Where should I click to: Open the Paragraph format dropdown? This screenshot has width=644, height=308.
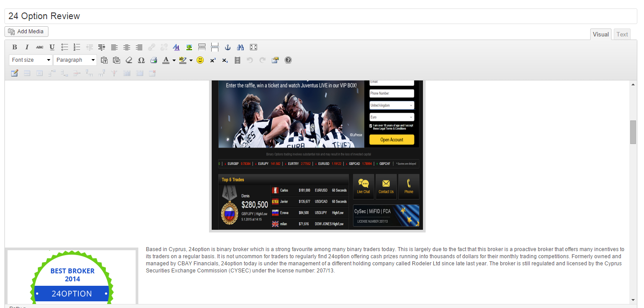pos(75,60)
